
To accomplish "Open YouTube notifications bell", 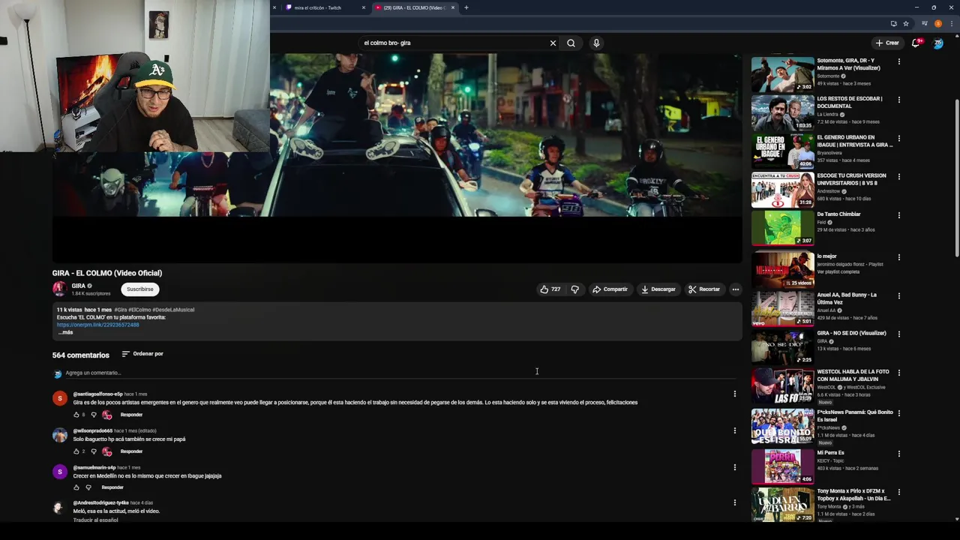I will point(916,43).
